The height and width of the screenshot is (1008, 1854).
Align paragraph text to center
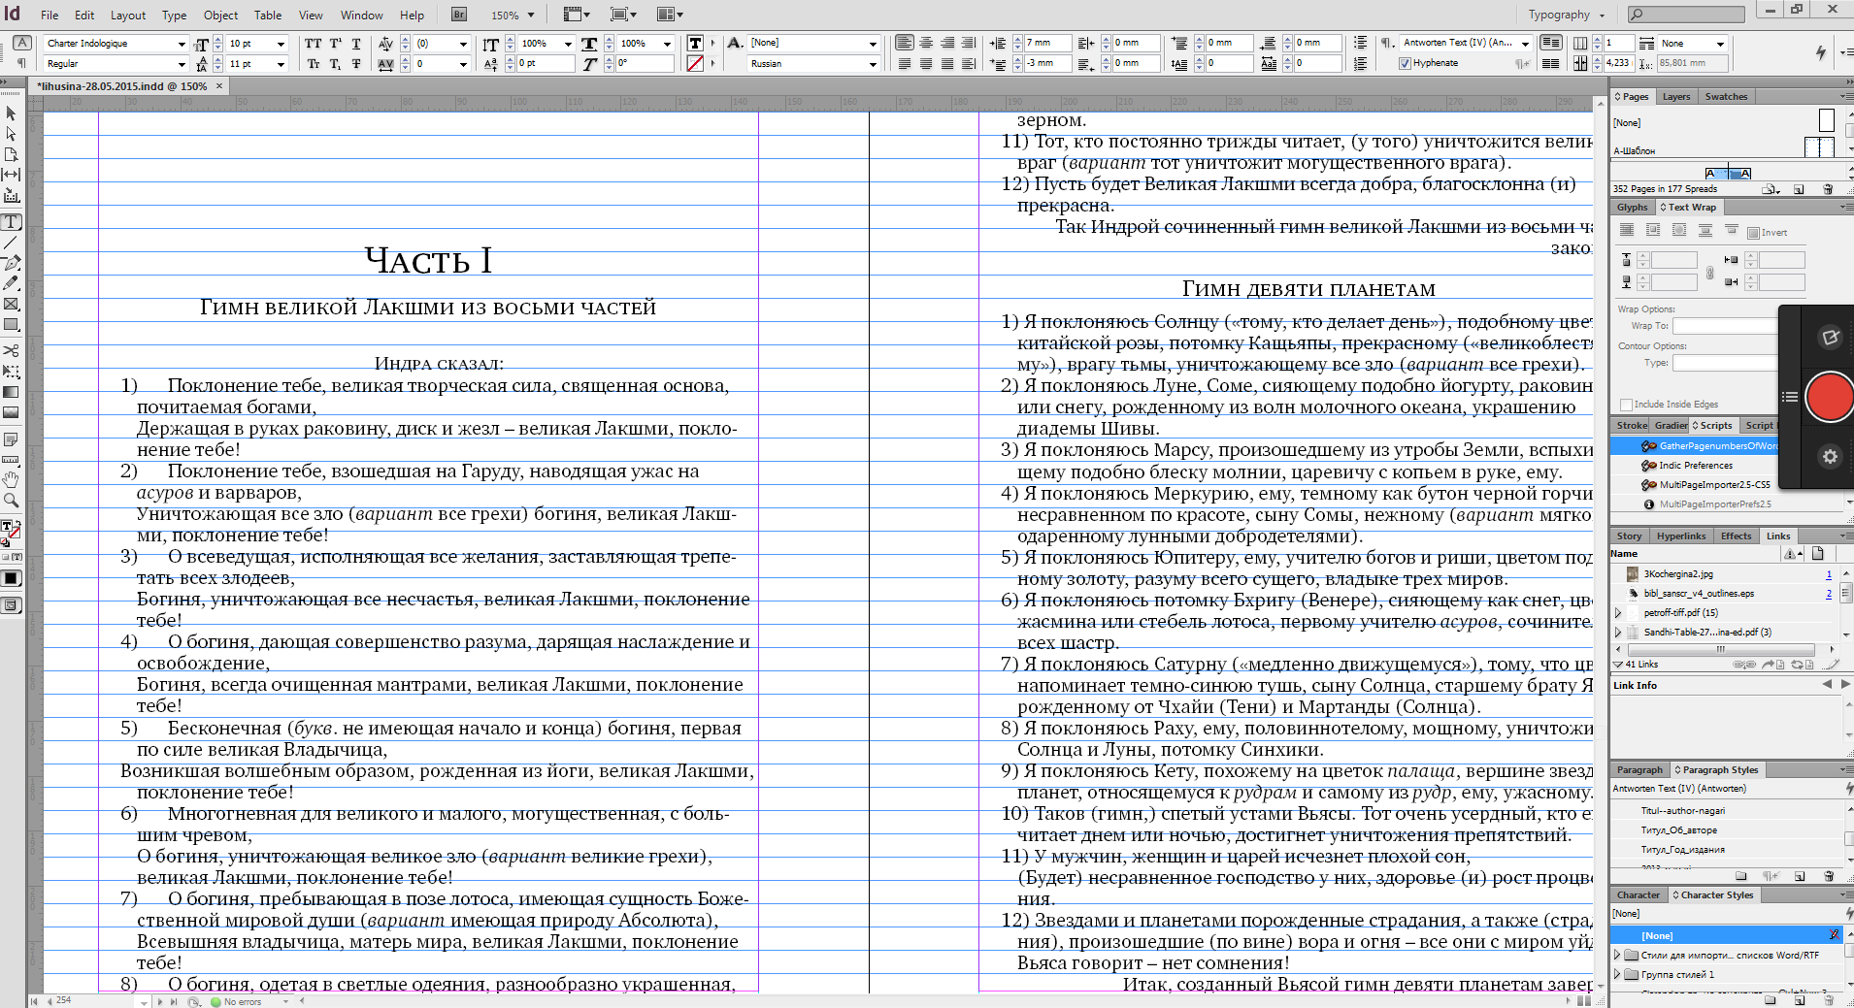[x=926, y=43]
